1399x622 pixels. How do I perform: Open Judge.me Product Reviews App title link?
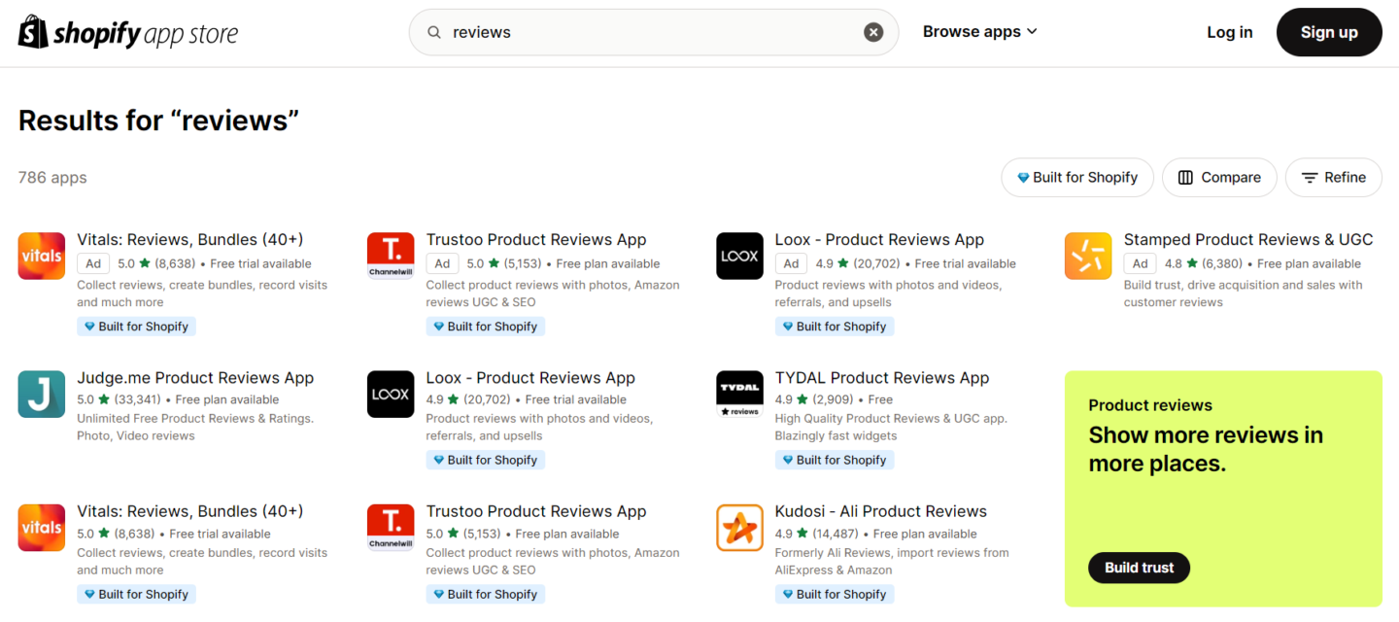pyautogui.click(x=195, y=378)
